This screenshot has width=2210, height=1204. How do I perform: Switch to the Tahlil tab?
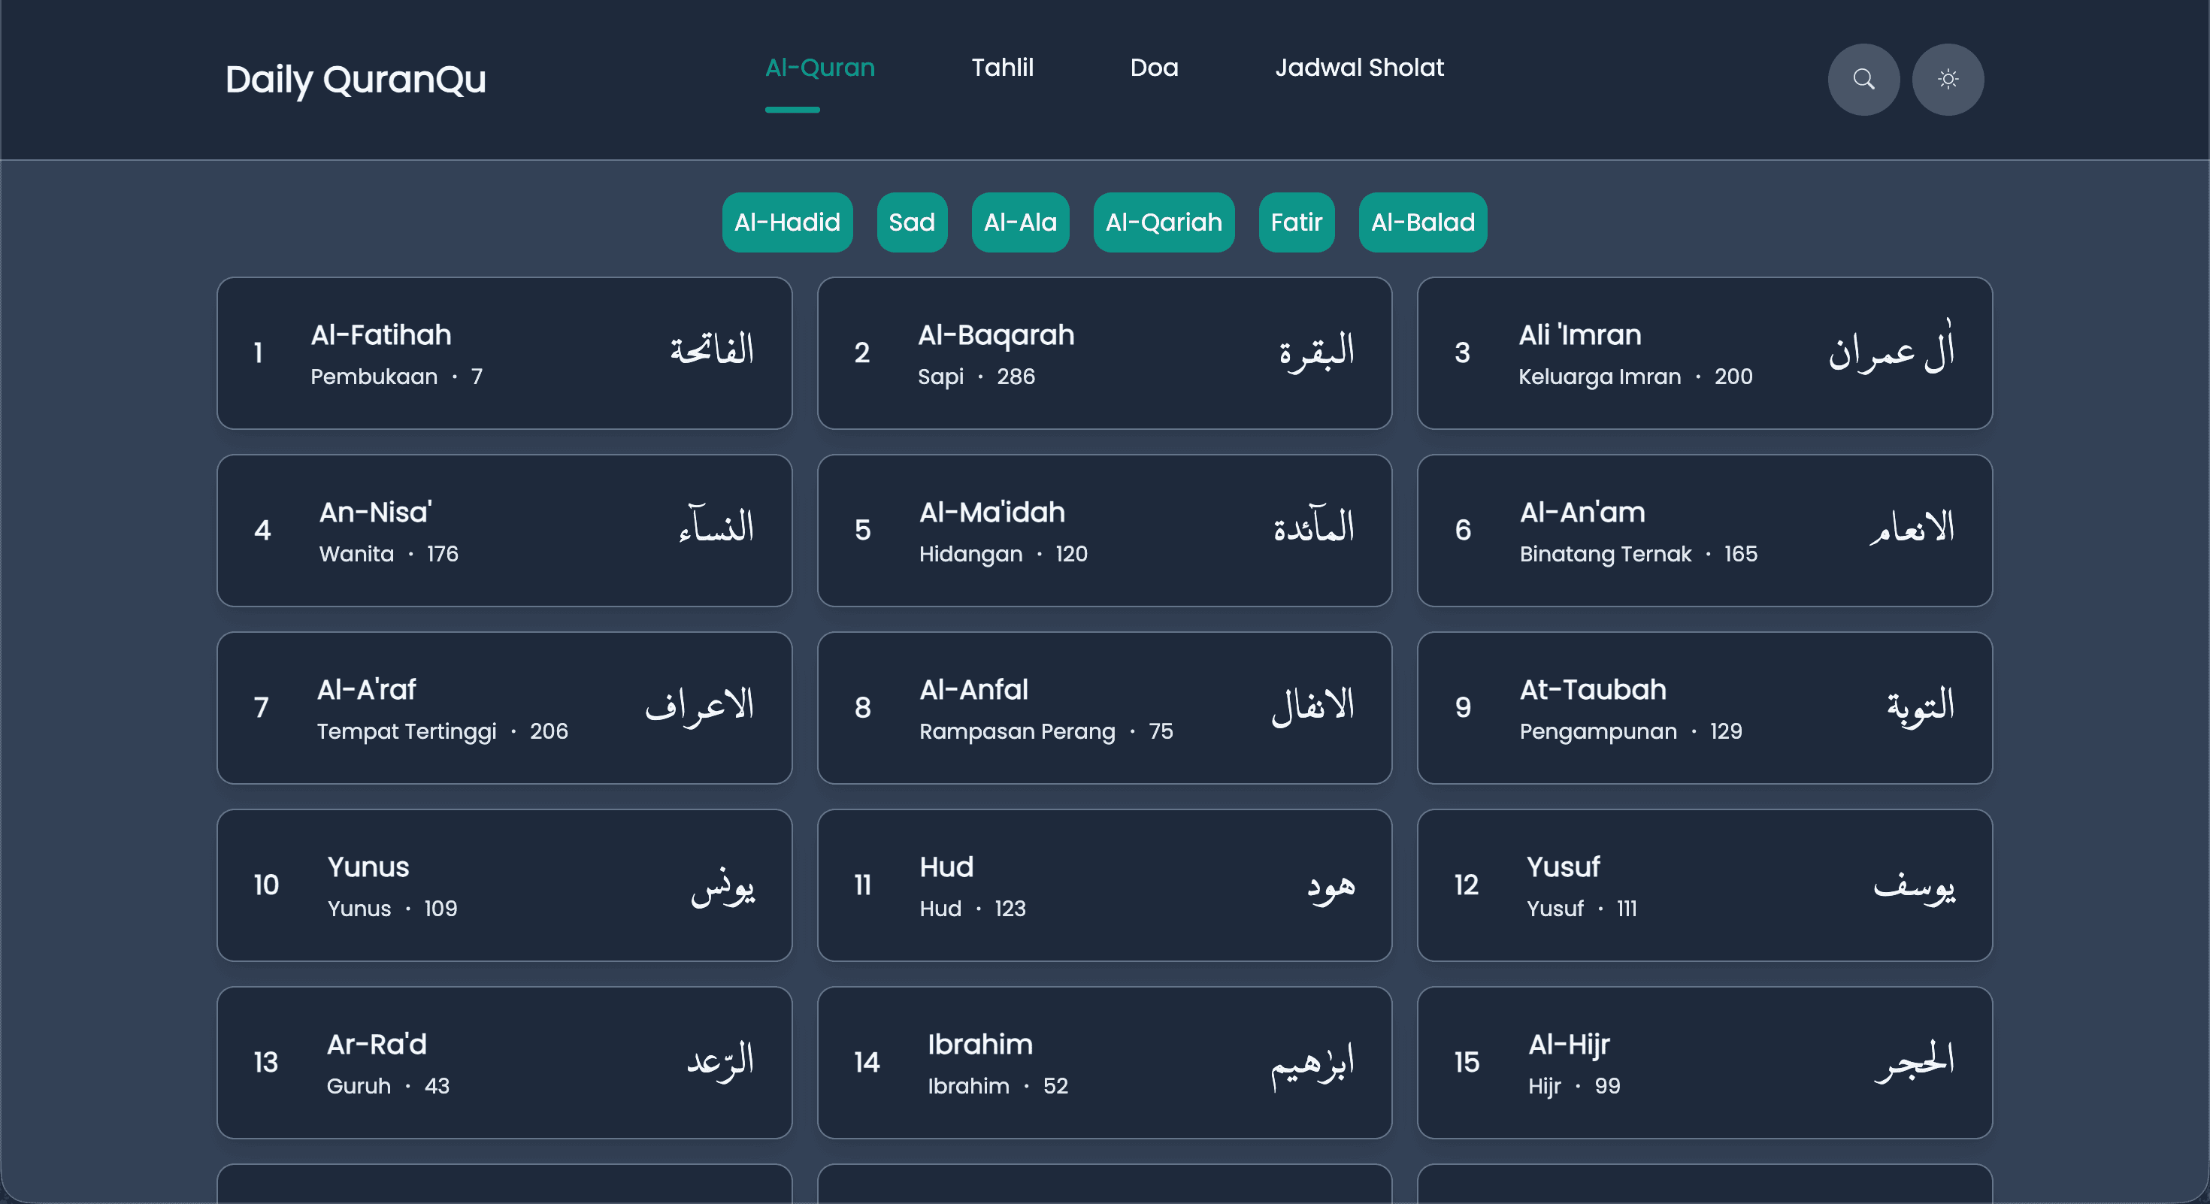1002,67
